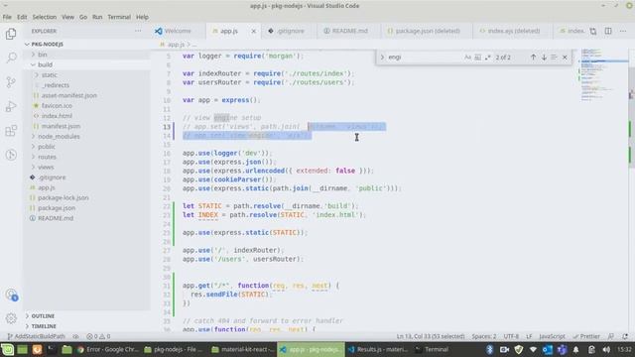
Task: Switch to the README.md tab
Action: pos(349,31)
